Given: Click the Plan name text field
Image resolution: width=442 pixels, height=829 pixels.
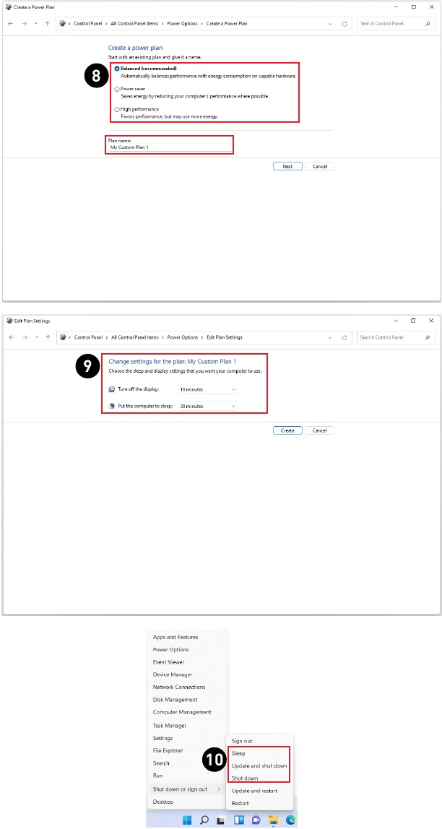Looking at the screenshot, I should click(170, 147).
